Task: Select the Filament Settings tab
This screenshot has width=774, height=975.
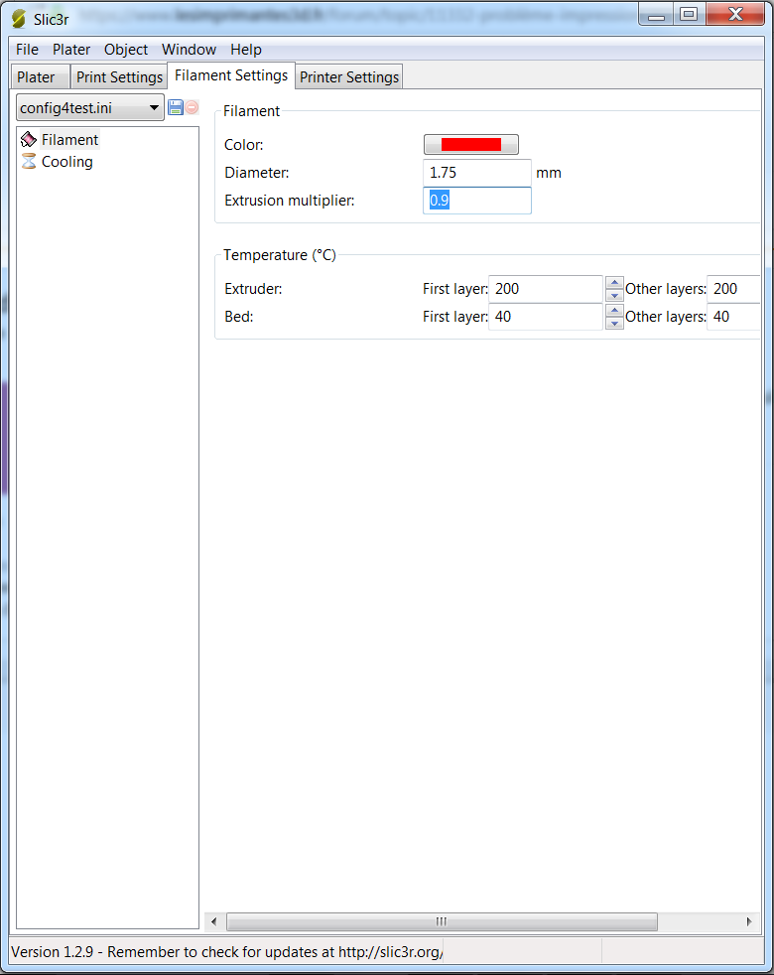Action: (231, 75)
